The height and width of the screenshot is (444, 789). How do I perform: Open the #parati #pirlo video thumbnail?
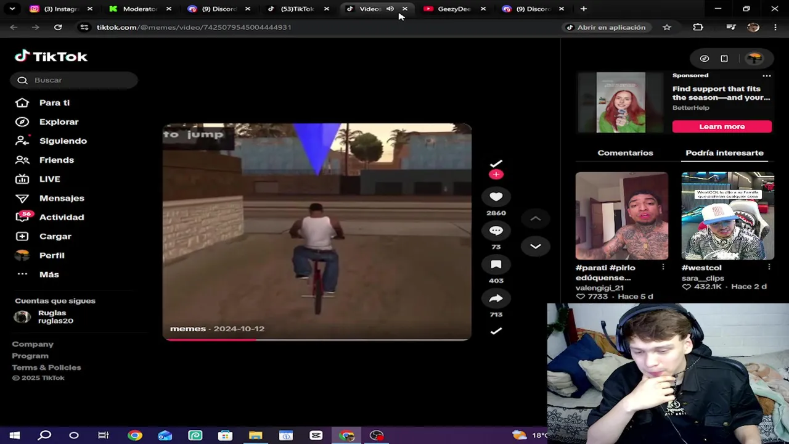(x=621, y=216)
